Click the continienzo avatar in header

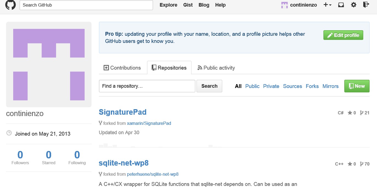coord(284,5)
